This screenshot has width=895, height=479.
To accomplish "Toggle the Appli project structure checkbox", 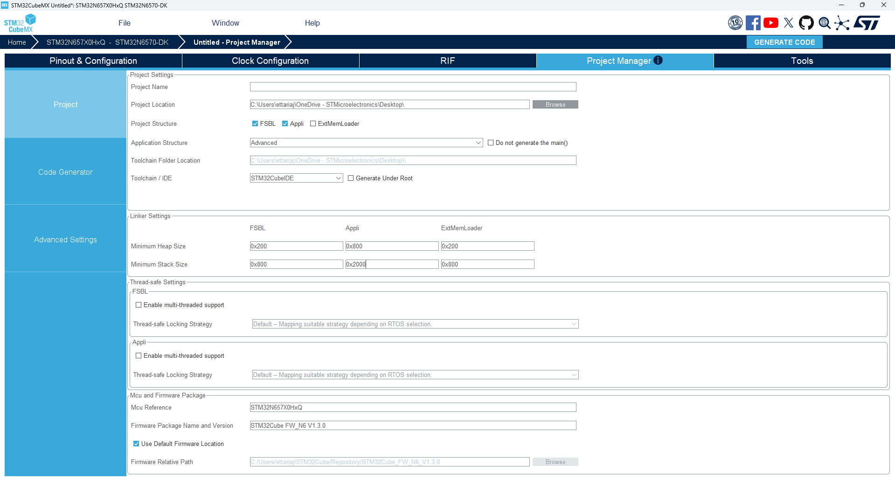I will (285, 123).
